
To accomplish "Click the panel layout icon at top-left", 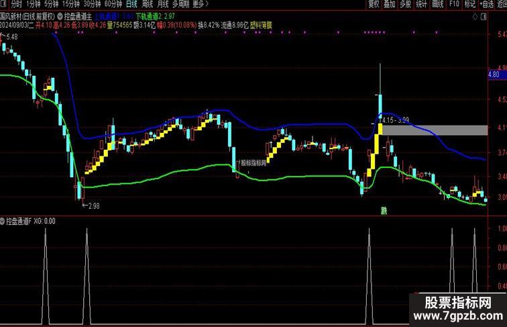I will pyautogui.click(x=4, y=4).
